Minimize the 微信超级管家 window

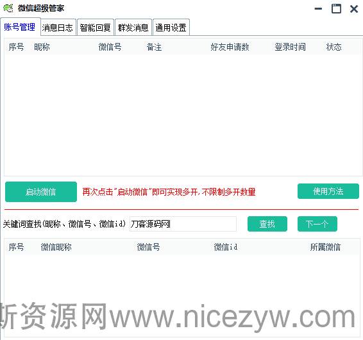(318, 9)
